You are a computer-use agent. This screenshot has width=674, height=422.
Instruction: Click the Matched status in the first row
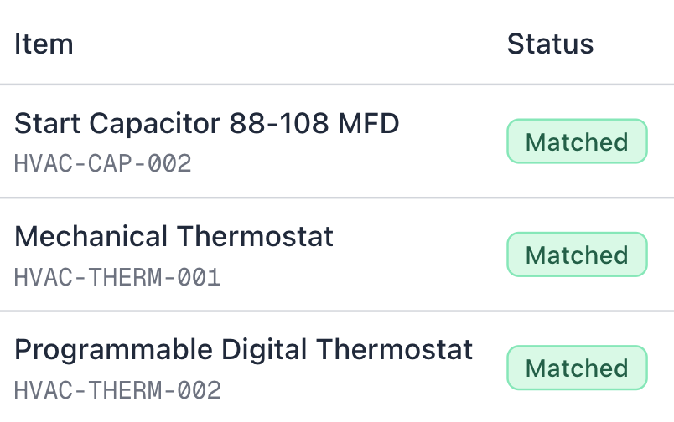577,142
